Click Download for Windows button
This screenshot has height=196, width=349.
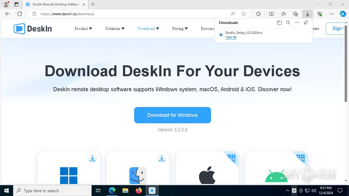pyautogui.click(x=173, y=115)
